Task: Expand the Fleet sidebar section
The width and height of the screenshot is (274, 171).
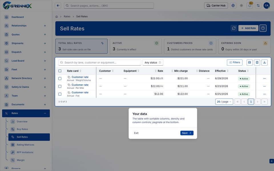Action: click(45, 70)
